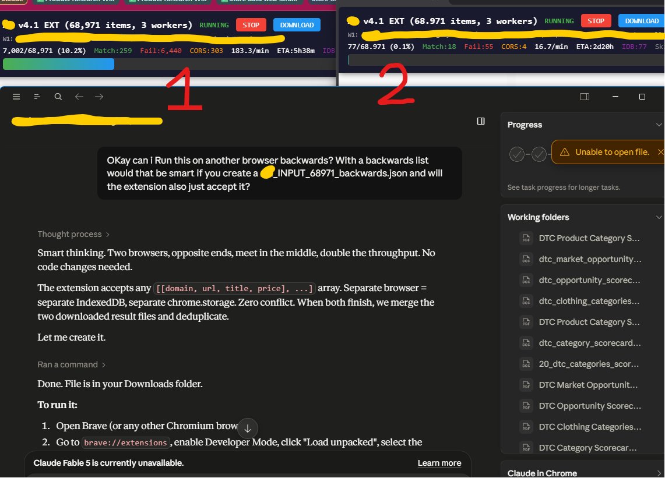Expand the Claude in Chrome panel

click(659, 473)
